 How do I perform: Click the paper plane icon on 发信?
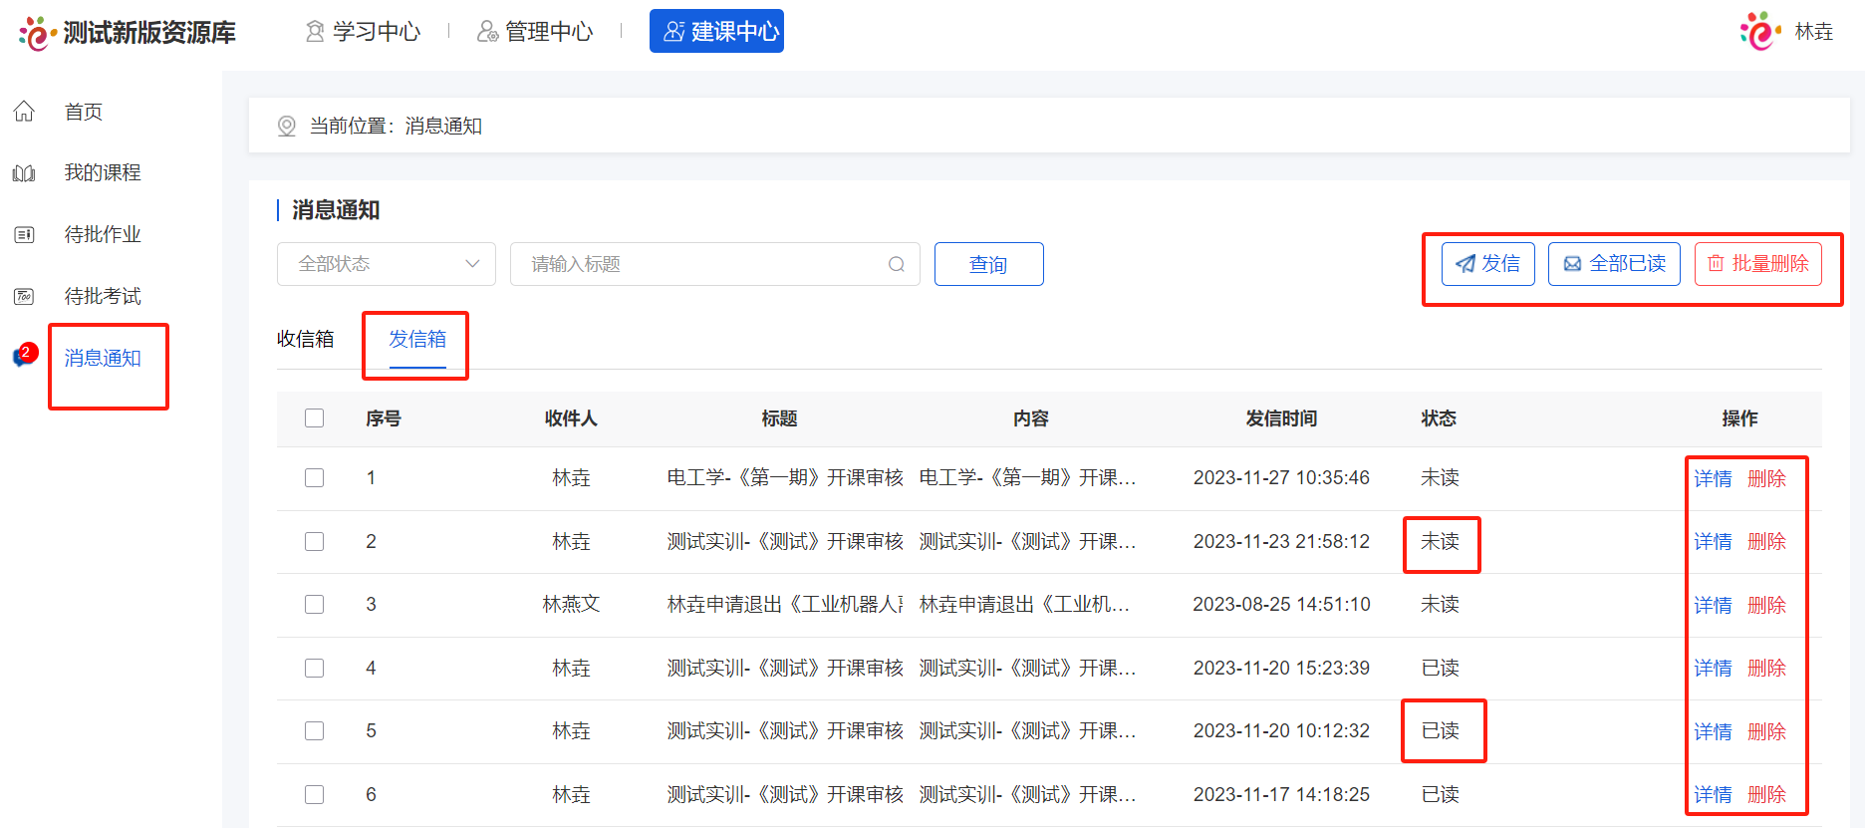point(1465,264)
